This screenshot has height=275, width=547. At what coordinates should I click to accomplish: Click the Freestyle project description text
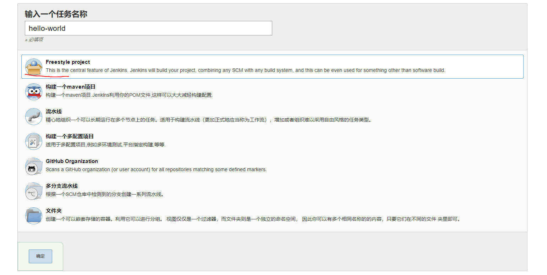pos(245,70)
